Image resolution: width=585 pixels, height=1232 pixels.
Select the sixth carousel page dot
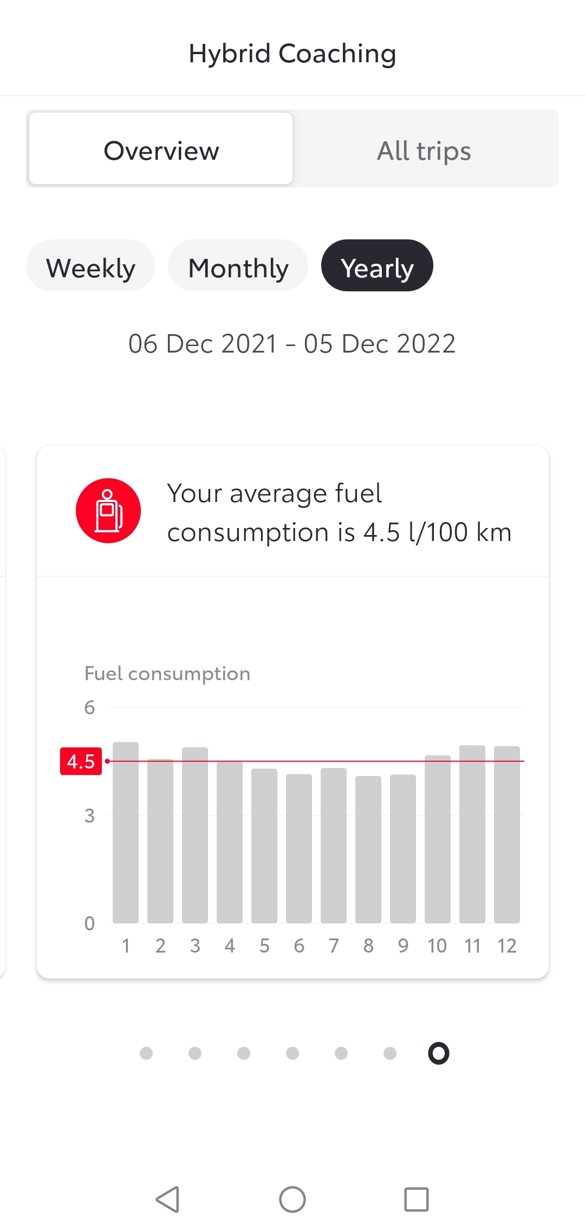click(x=390, y=1053)
